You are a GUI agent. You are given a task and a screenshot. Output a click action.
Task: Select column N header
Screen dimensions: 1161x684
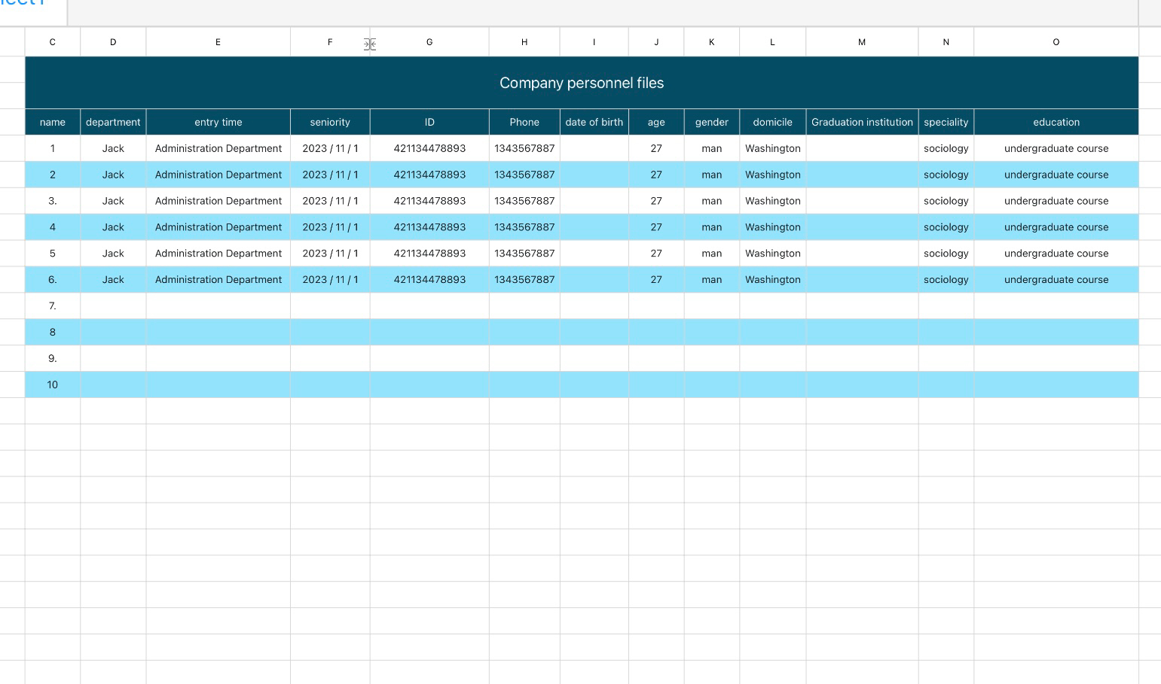[946, 42]
